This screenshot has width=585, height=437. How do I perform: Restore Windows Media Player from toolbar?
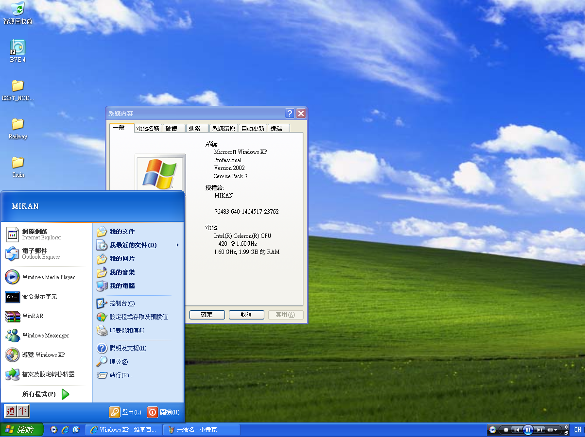pos(566,433)
